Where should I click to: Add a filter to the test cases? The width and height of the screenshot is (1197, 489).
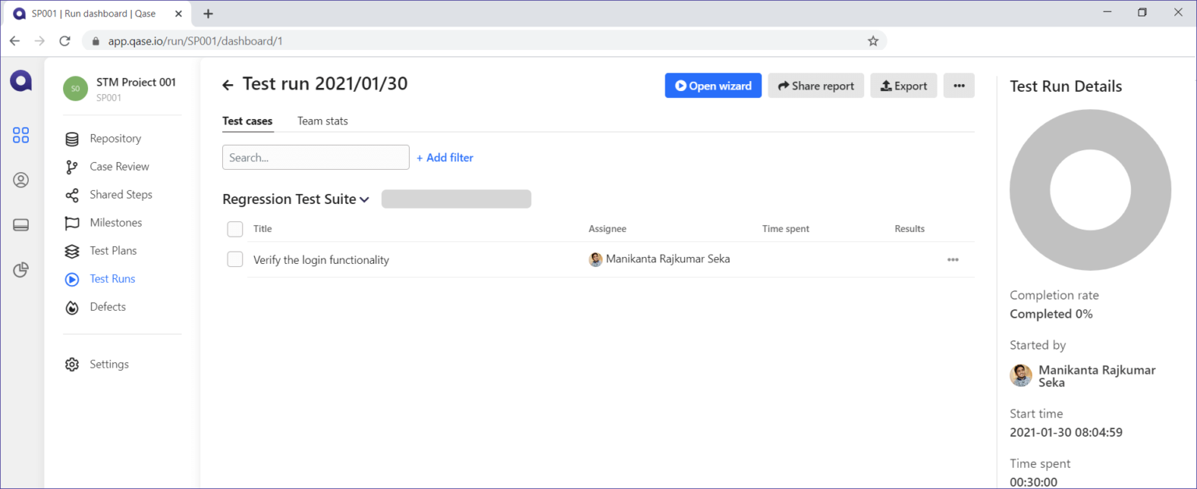click(x=444, y=157)
